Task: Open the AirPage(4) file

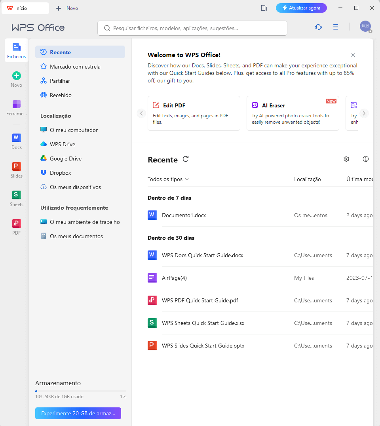Action: coord(260,278)
